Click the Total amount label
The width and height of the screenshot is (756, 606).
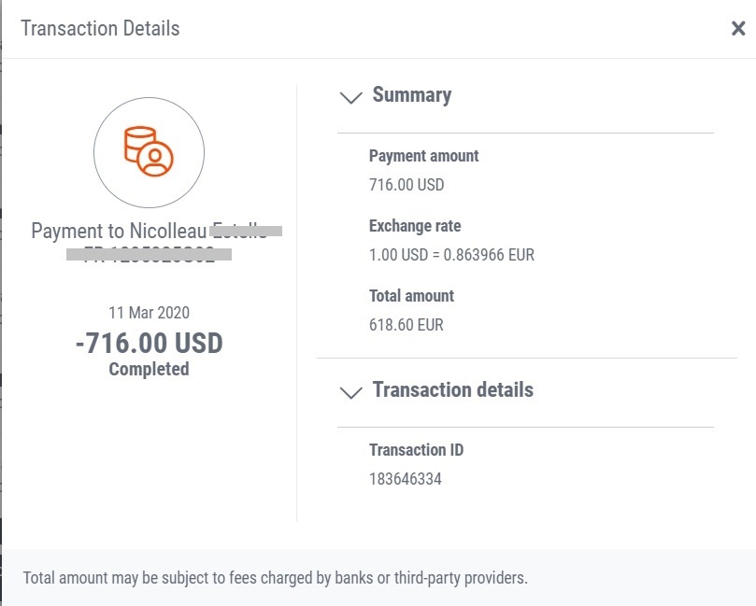412,296
